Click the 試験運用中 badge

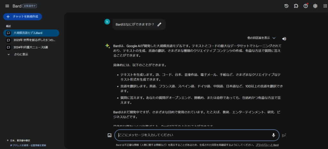[30, 6]
